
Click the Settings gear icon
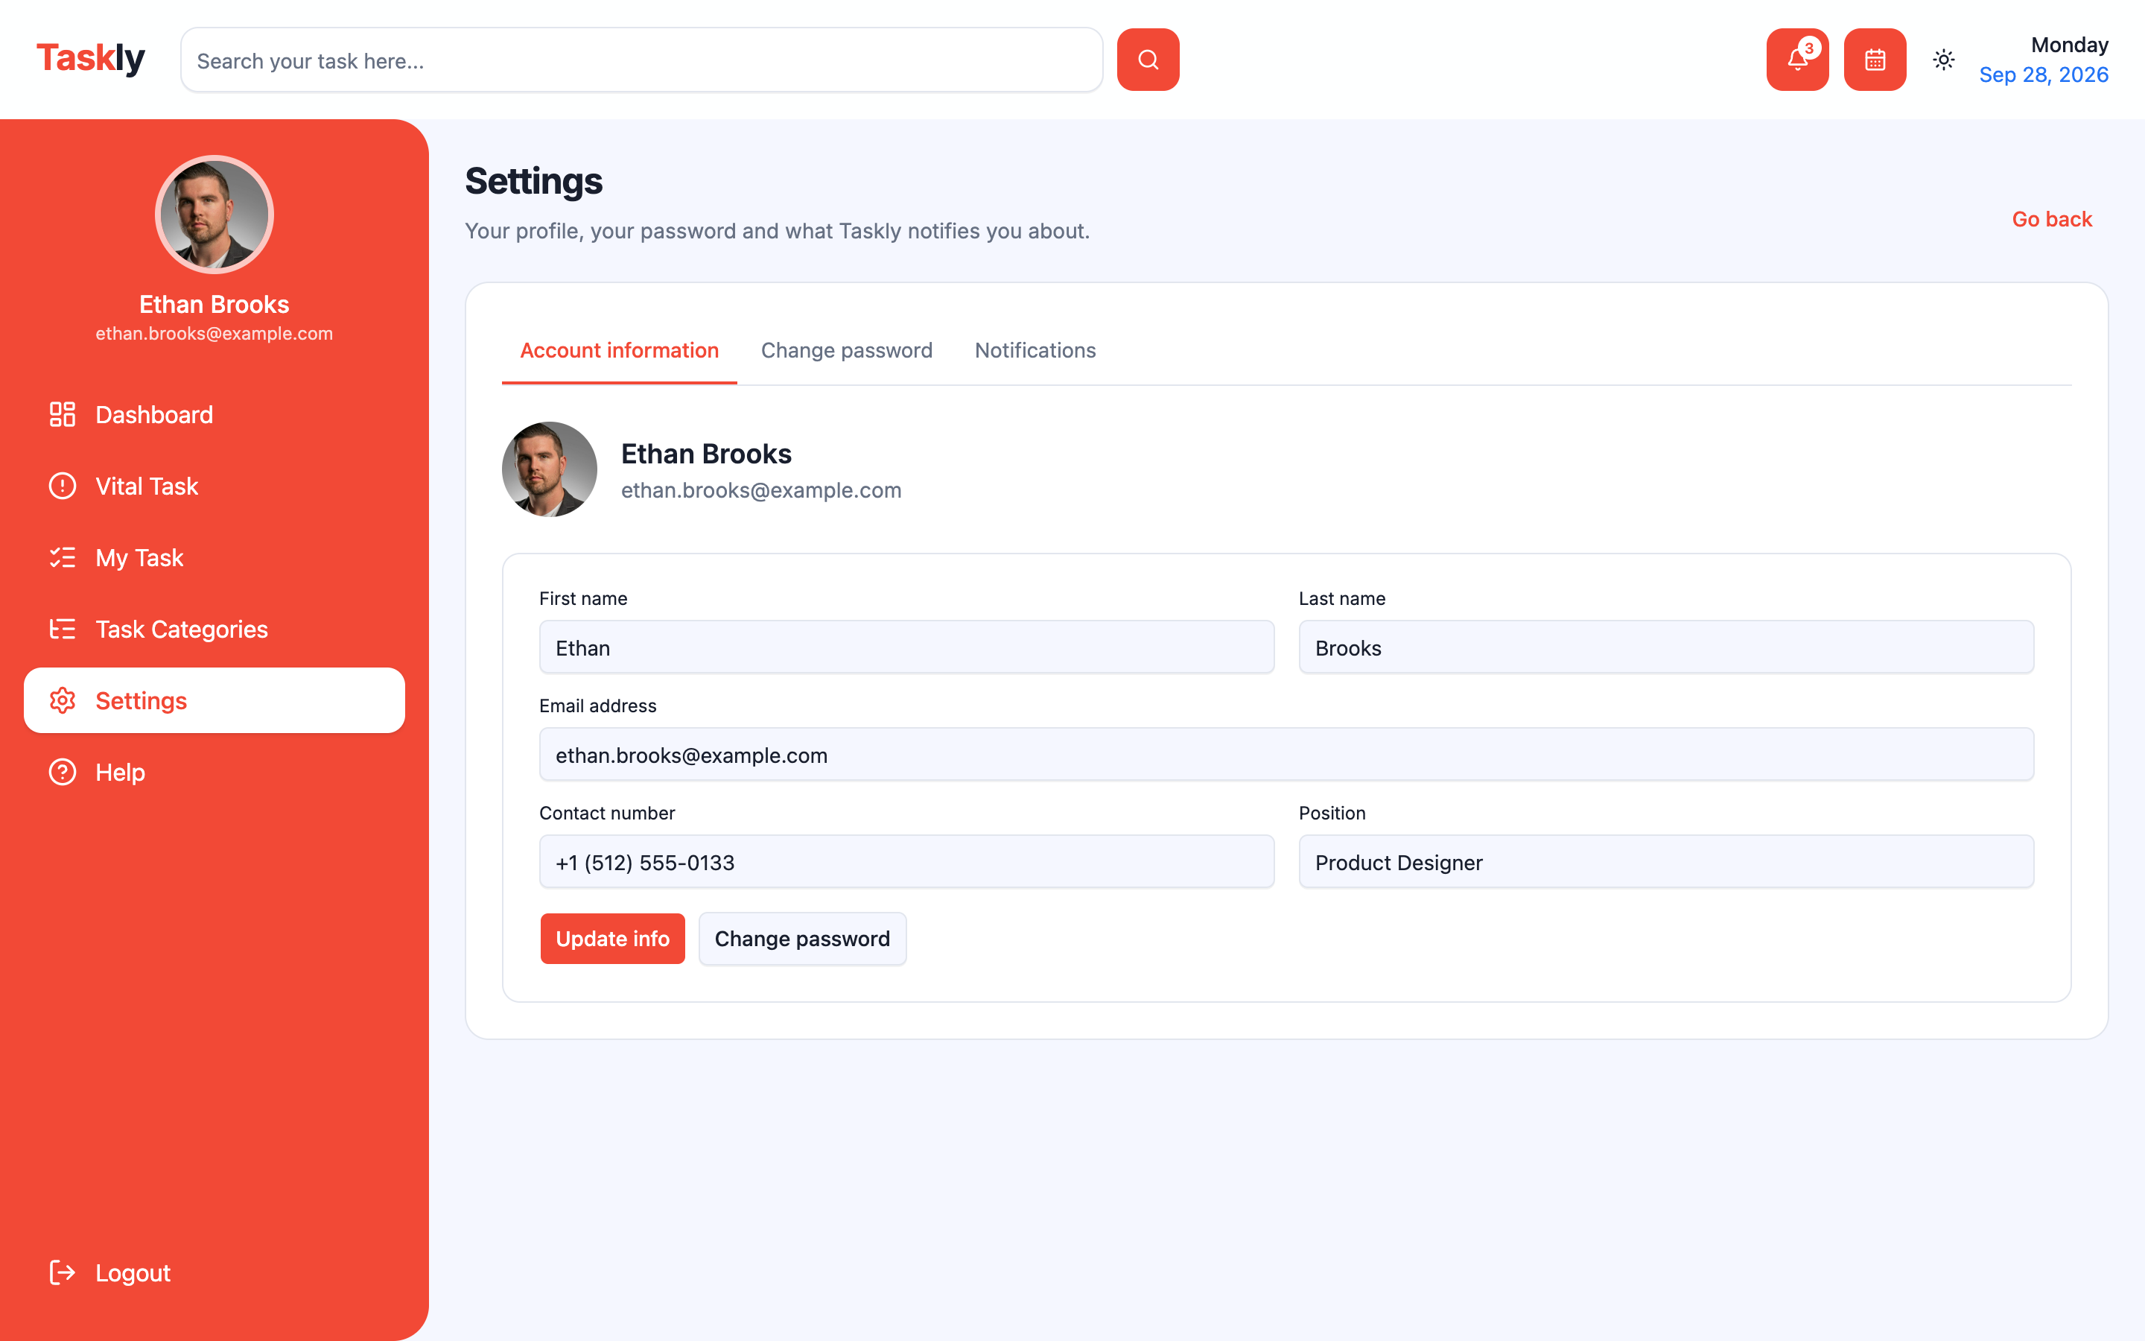tap(62, 700)
